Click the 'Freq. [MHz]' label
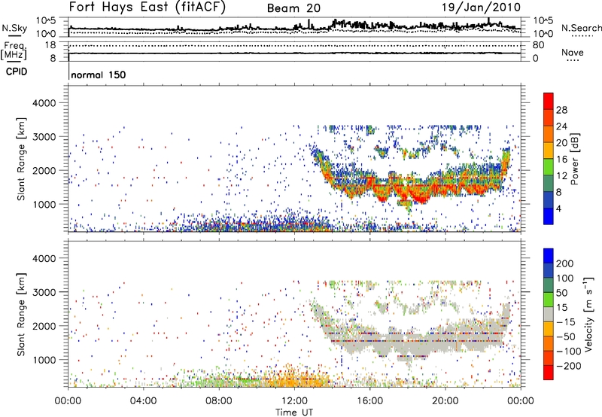Viewport: 602px width, 417px height. (x=14, y=50)
